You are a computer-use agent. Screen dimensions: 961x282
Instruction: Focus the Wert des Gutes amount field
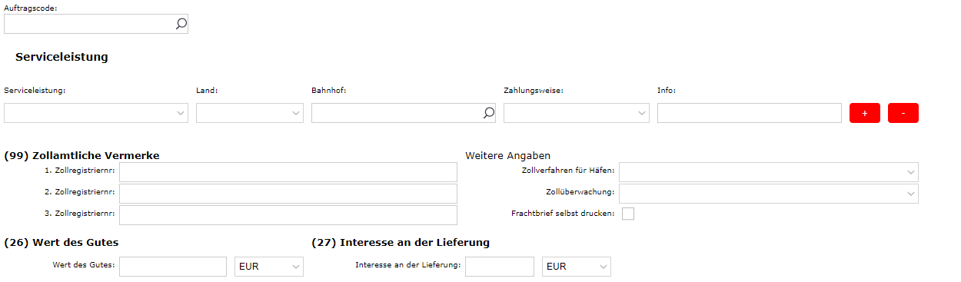click(173, 267)
